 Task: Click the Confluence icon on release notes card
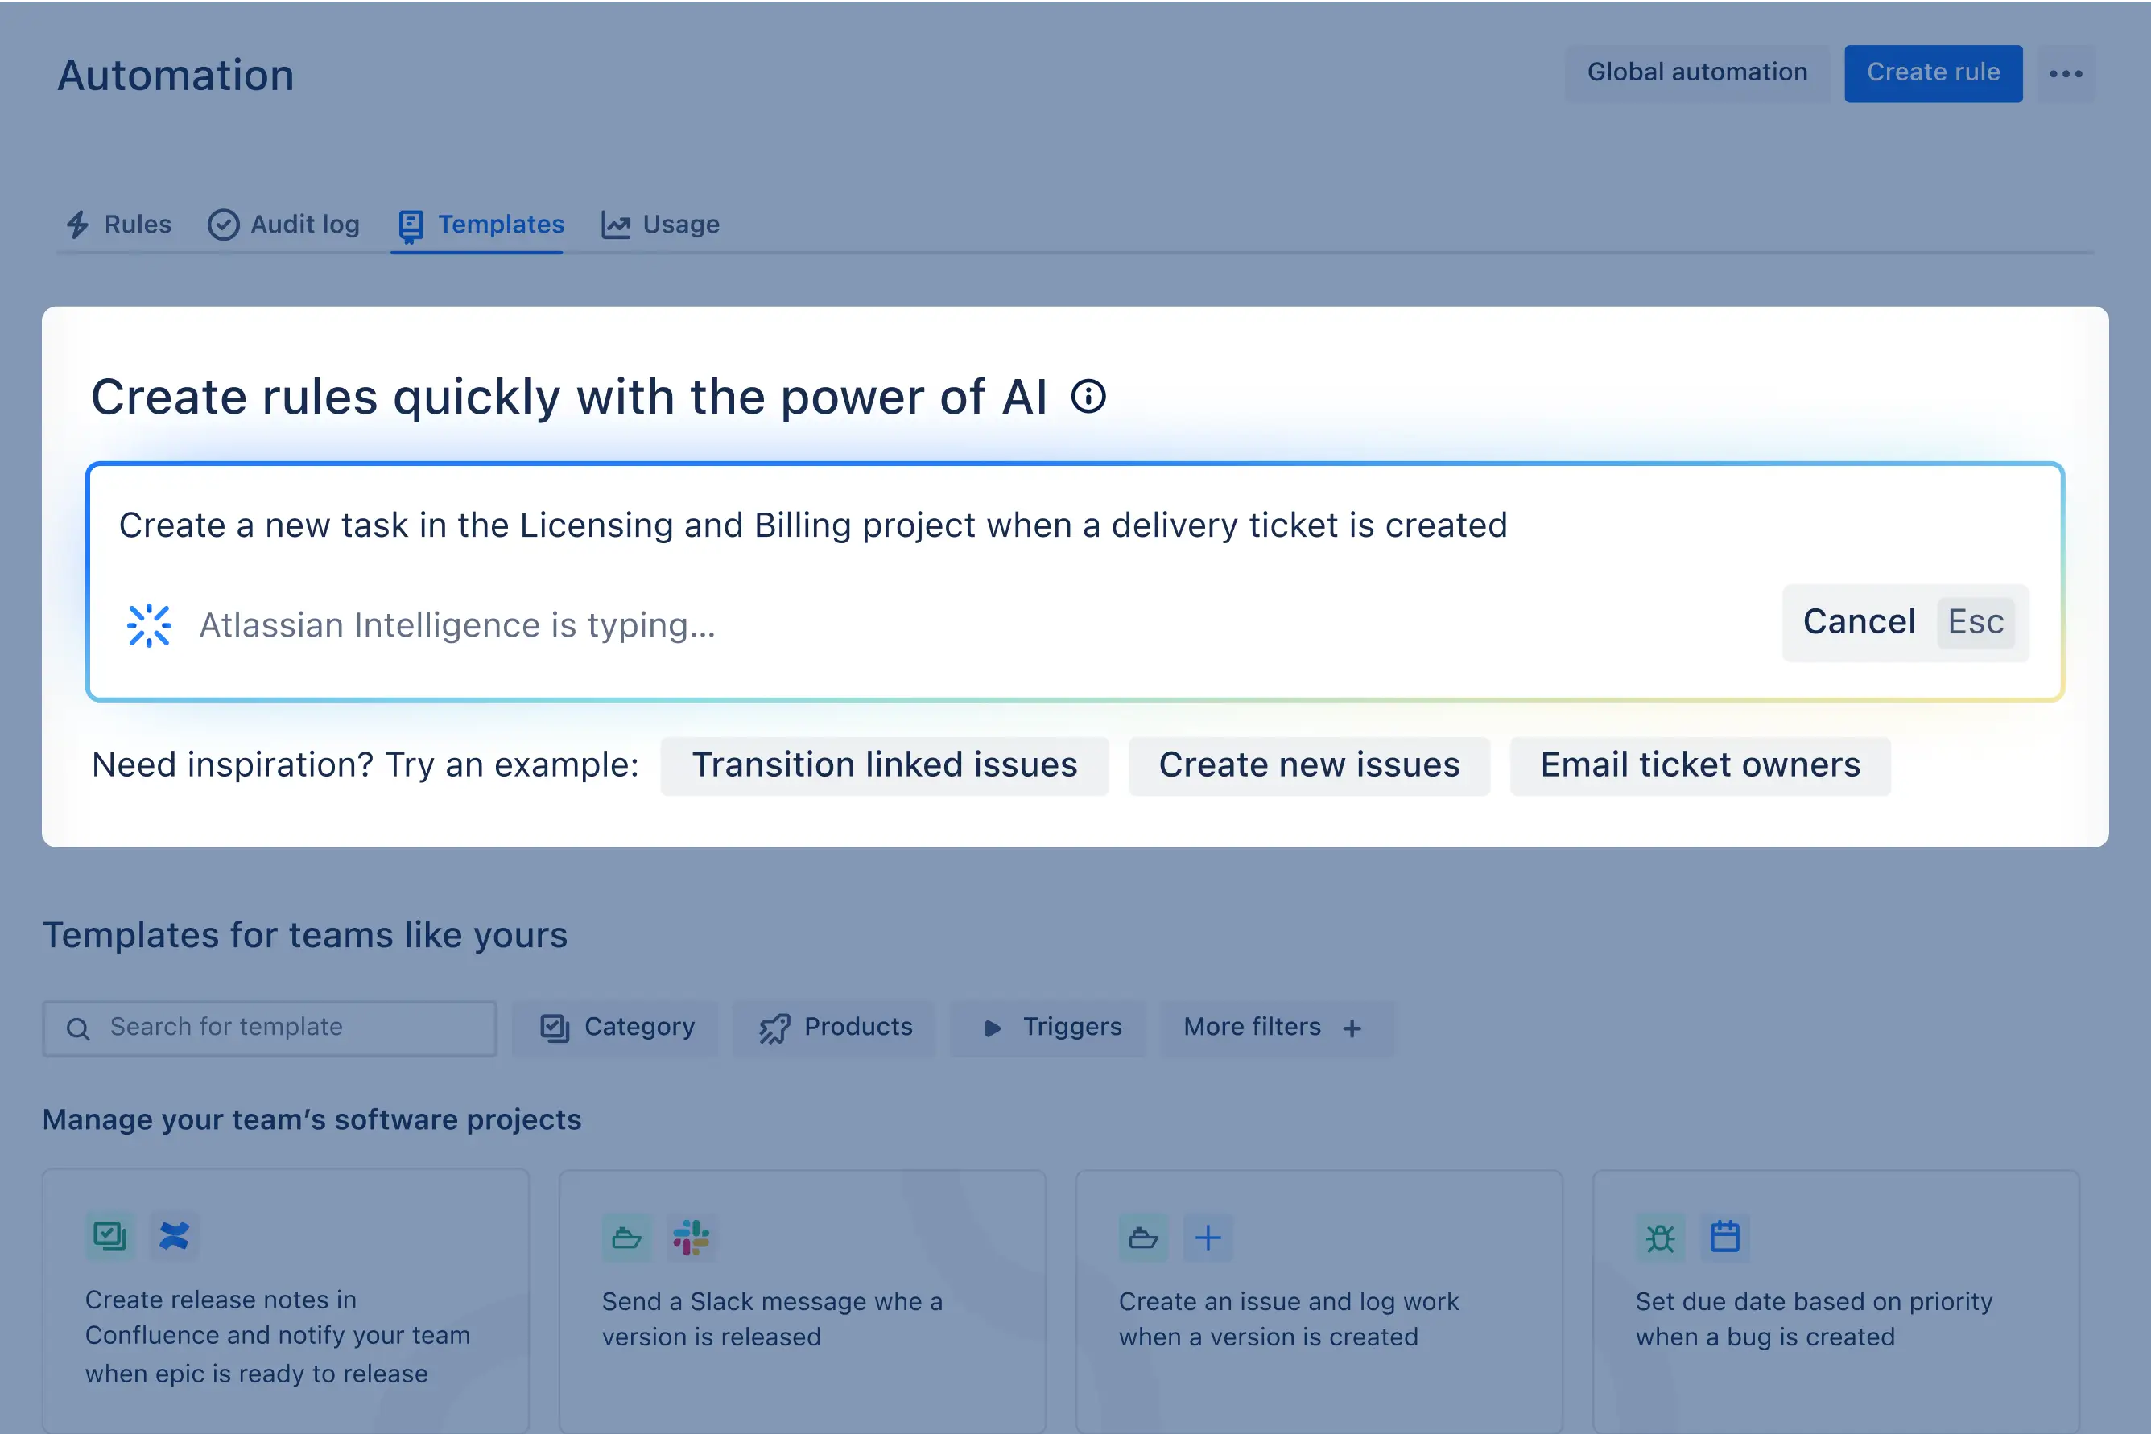click(x=174, y=1235)
